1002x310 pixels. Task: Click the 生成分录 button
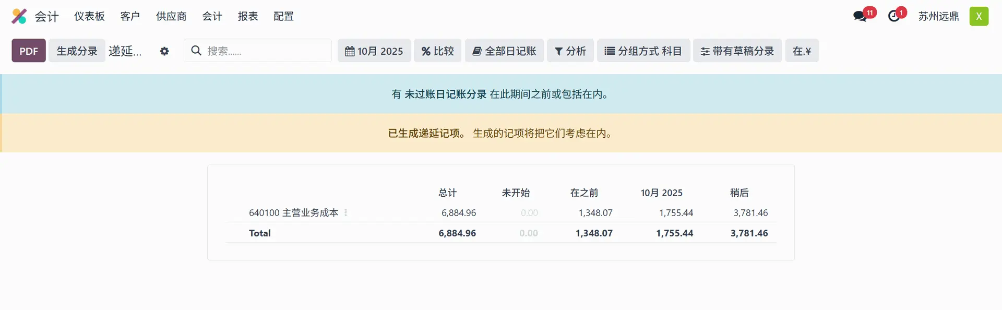[77, 51]
